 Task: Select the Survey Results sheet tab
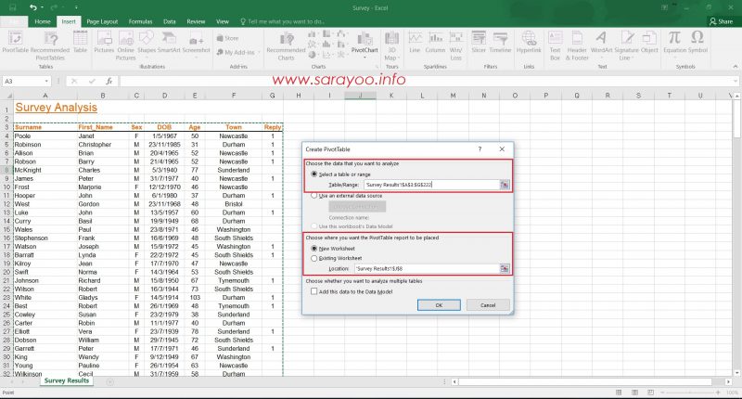[x=67, y=380]
